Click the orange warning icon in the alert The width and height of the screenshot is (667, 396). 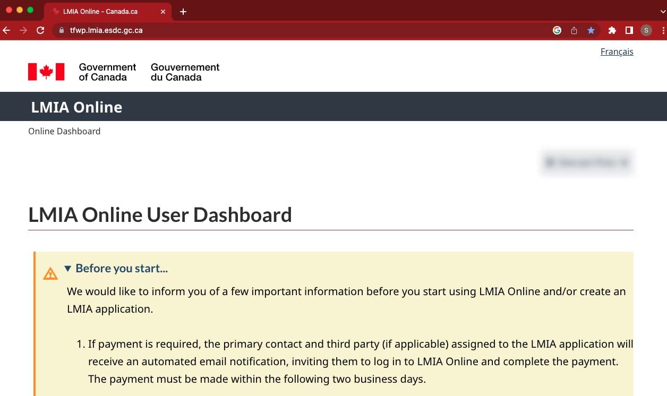50,273
